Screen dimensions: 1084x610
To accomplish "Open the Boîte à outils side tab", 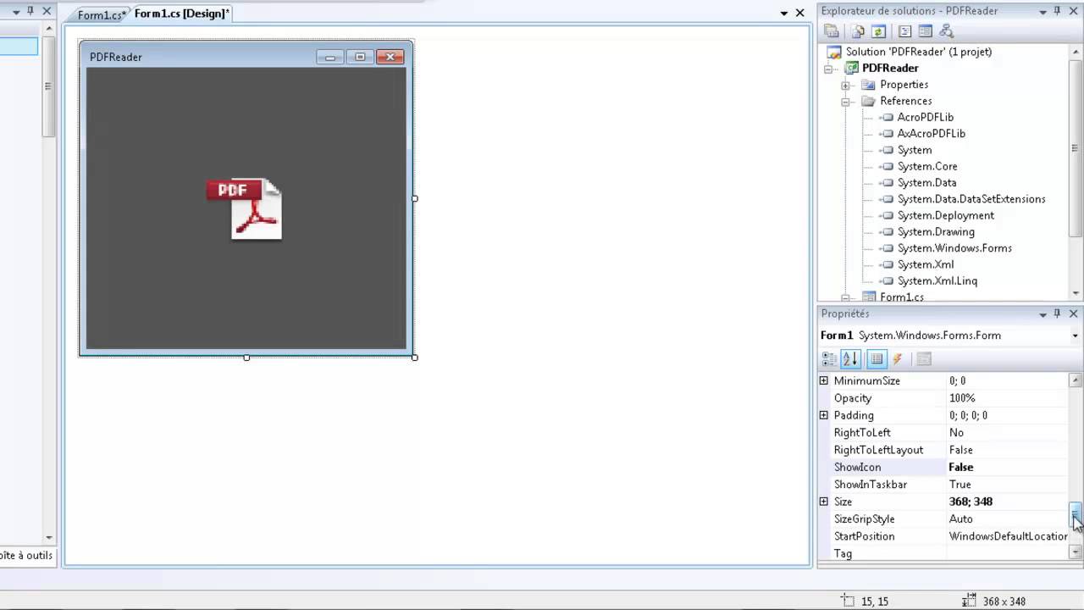I will tap(27, 555).
